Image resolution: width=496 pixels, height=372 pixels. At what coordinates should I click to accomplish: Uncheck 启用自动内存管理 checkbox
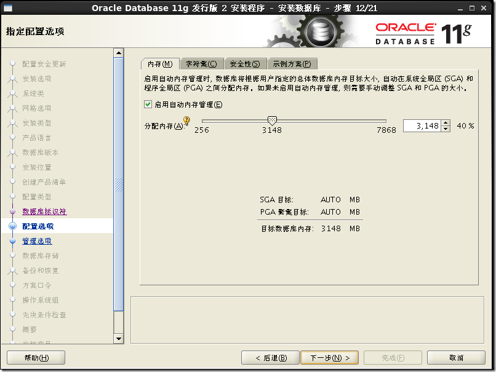(x=148, y=105)
